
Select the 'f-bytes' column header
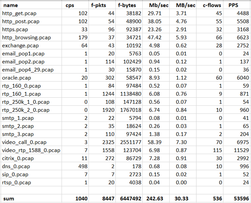pyautogui.click(x=127, y=5)
